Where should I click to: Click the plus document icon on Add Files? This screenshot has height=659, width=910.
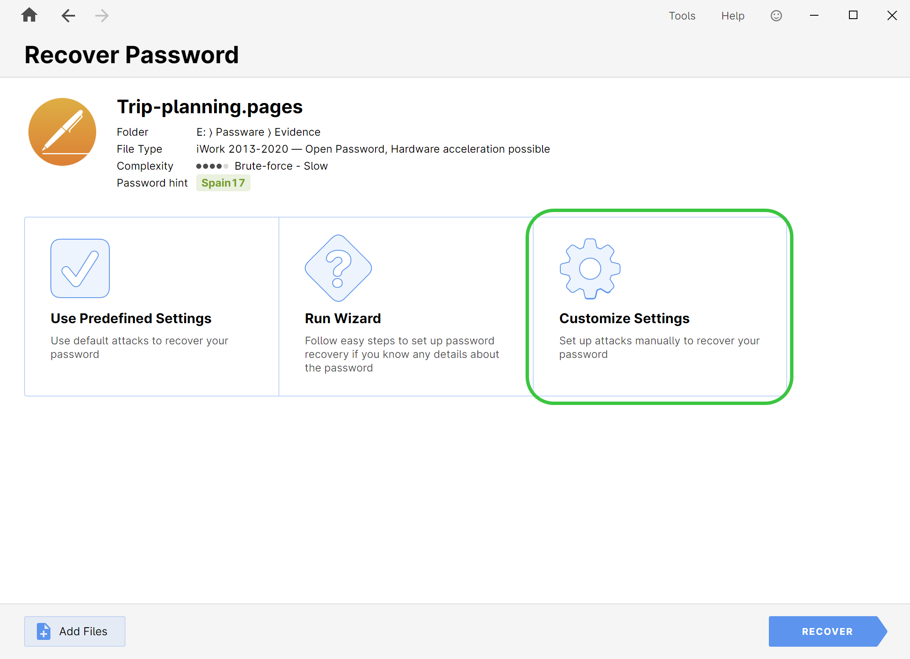[44, 631]
